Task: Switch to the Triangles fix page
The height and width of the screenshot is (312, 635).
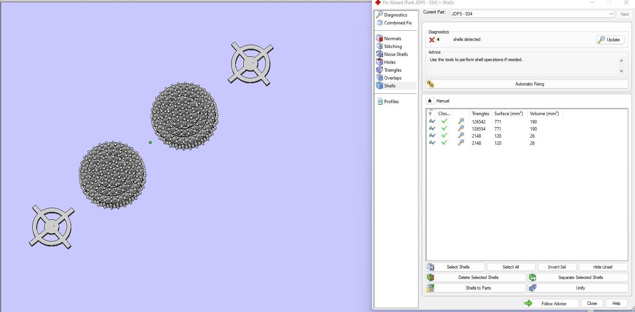Action: tap(392, 70)
